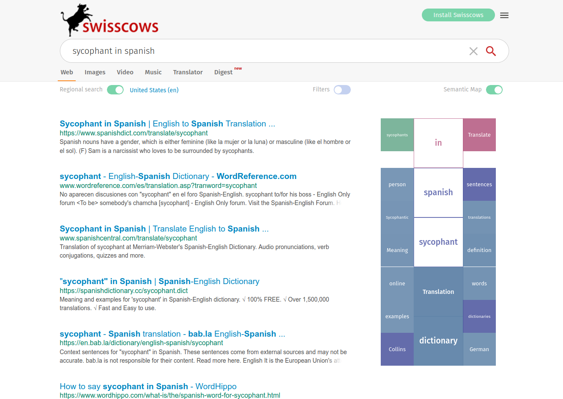Select the 'person' semantic map tile
This screenshot has height=399, width=563.
click(x=397, y=185)
